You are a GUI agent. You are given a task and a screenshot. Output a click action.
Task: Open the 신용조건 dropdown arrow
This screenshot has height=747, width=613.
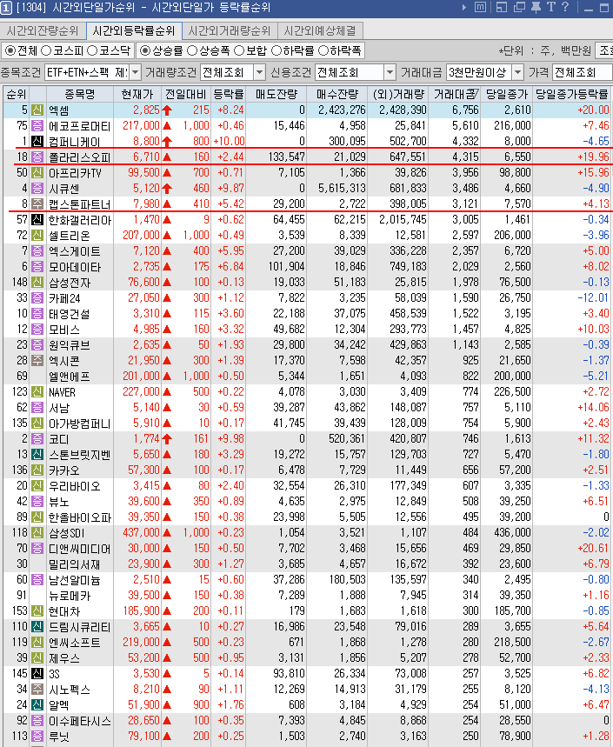point(390,72)
